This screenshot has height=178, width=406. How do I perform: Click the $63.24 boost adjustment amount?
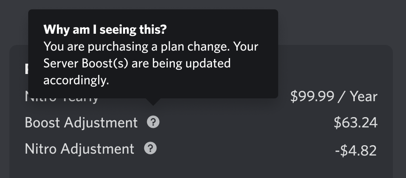(x=356, y=123)
